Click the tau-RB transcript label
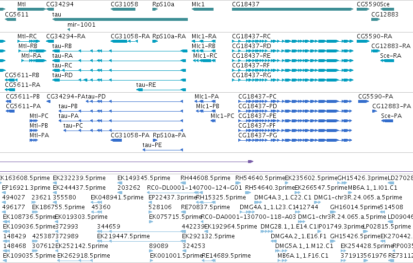413x263 pixels. (62, 46)
